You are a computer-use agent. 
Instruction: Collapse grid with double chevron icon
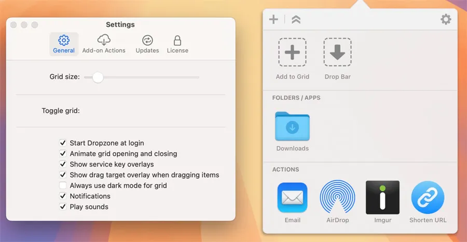coord(296,20)
